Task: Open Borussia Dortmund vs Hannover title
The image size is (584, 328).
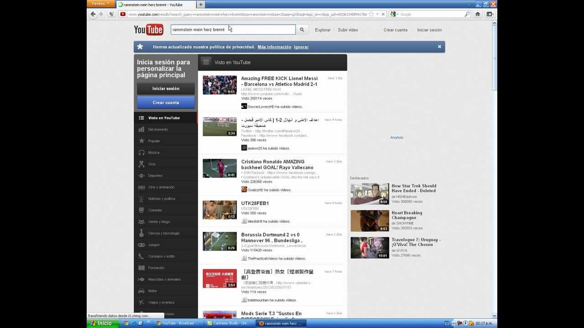Action: pos(272,237)
